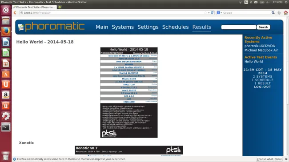Open LibreOffice Calc from the launcher

6,53
